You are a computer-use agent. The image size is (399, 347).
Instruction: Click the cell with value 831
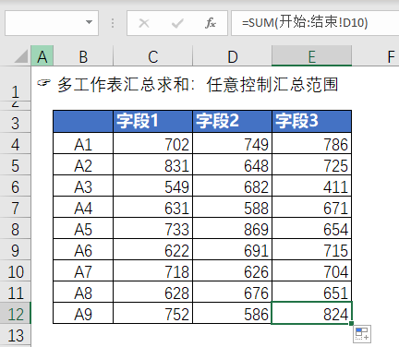pos(152,164)
